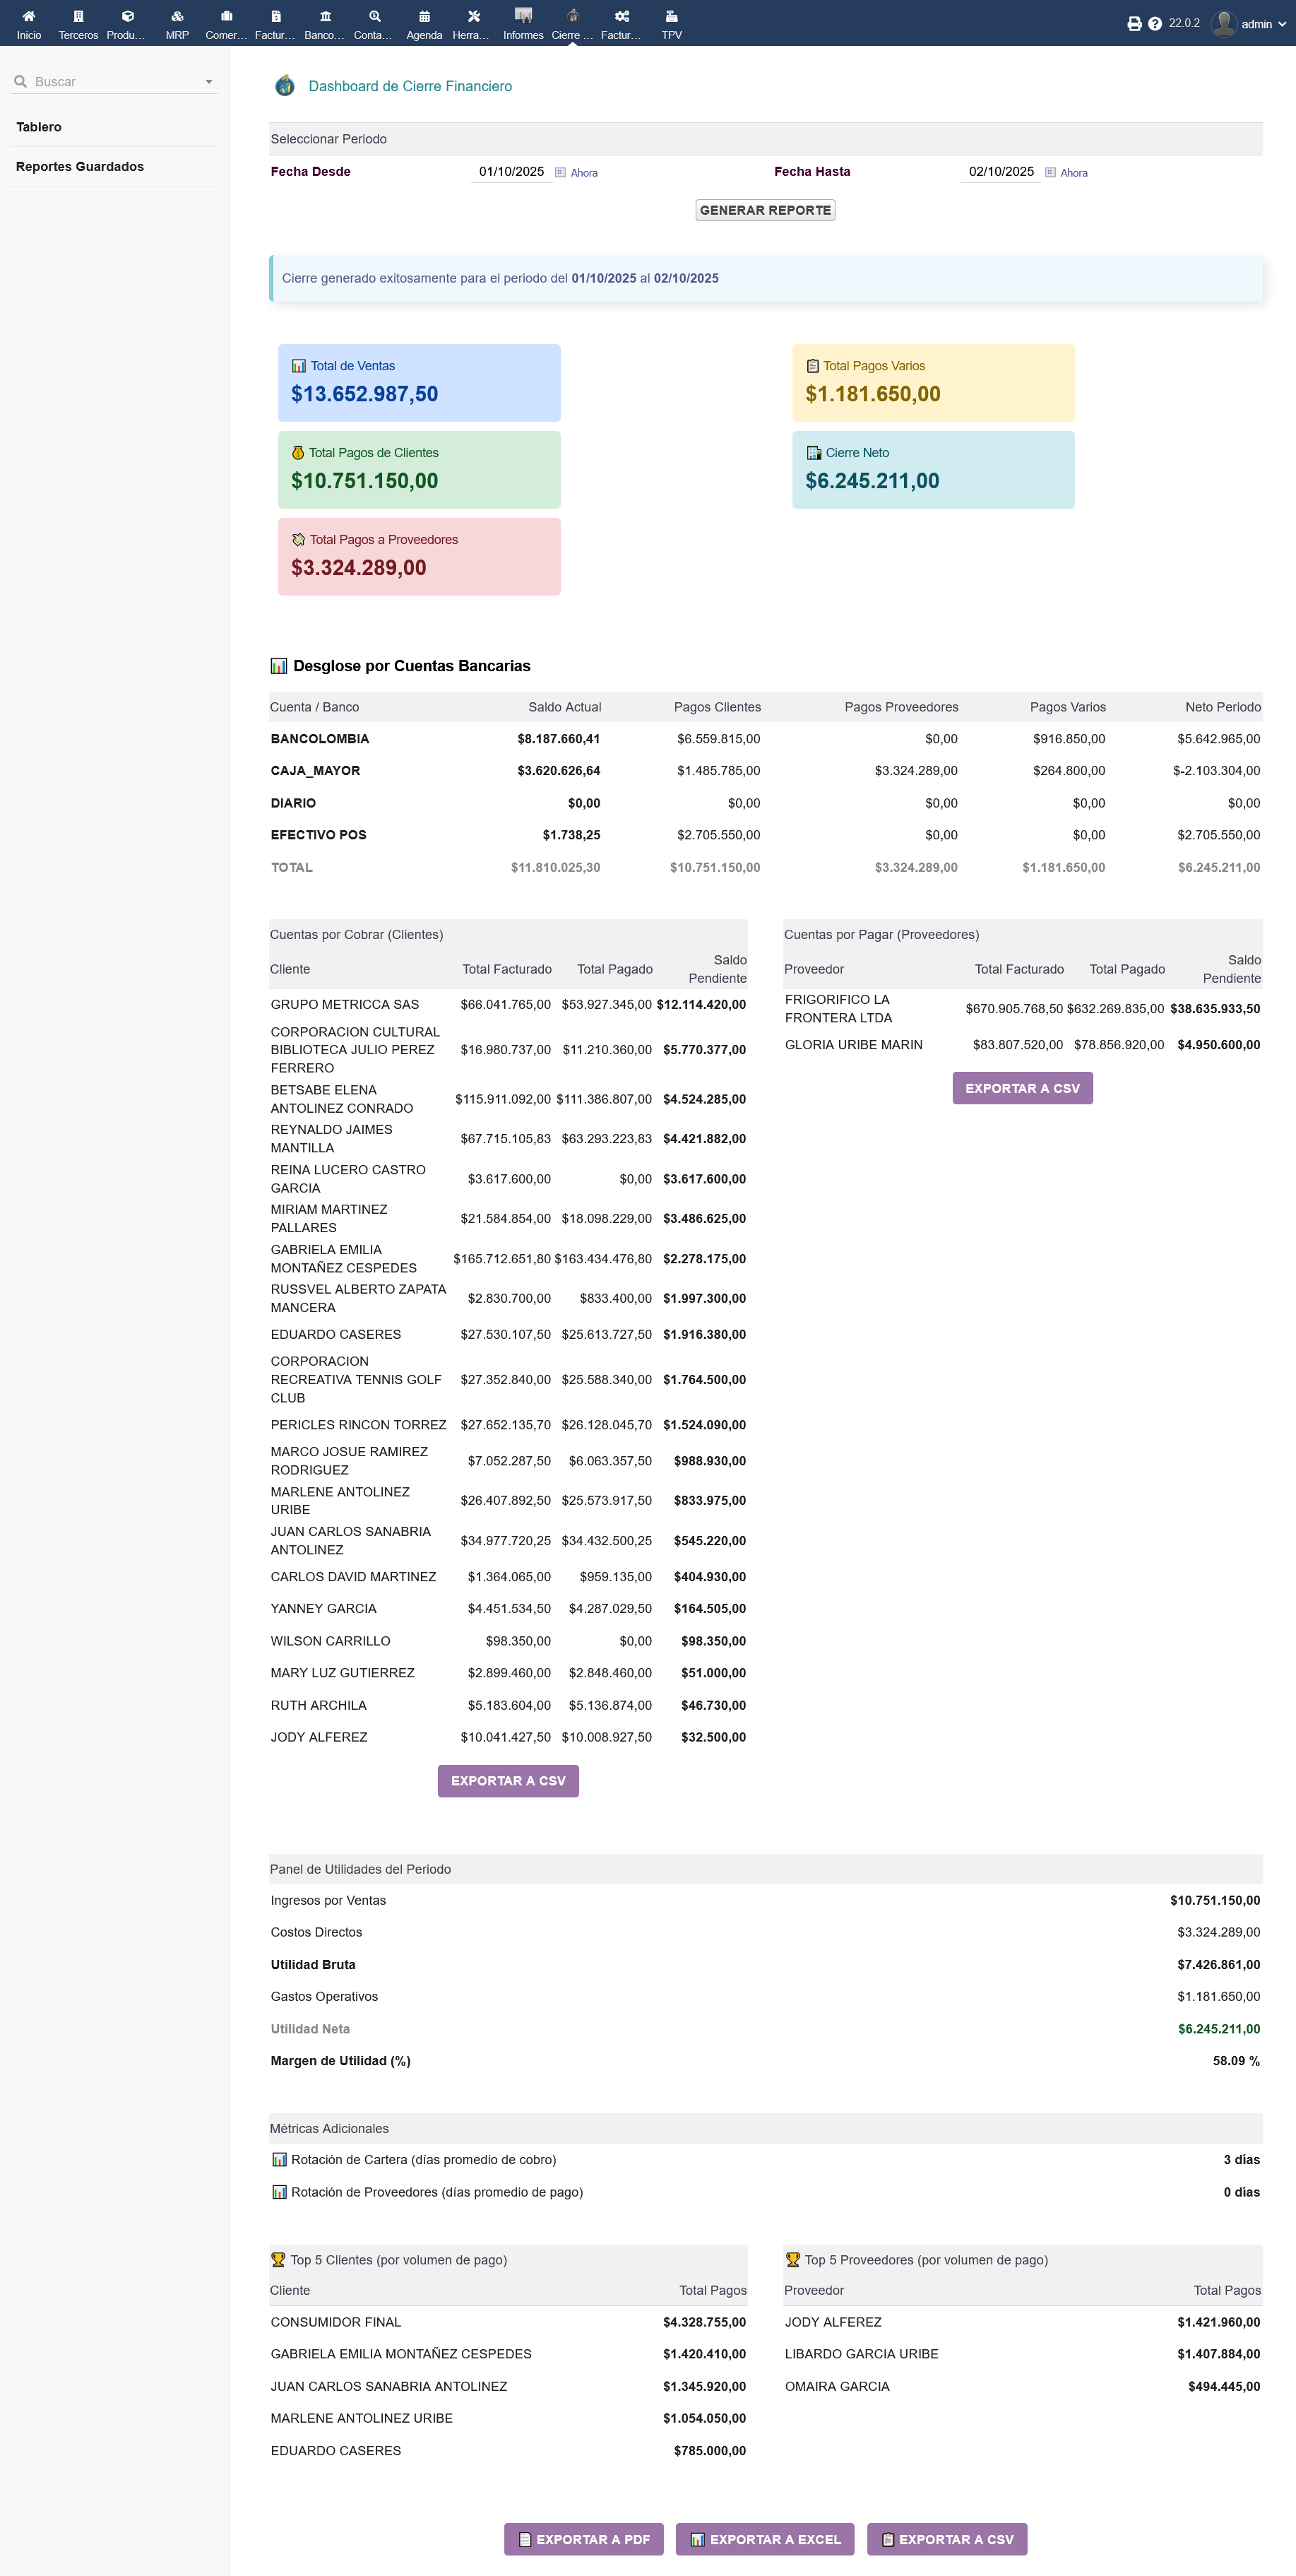Click the Buscar search field
This screenshot has height=2576, width=1296.
pos(115,82)
